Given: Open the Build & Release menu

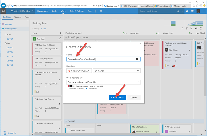Looking at the screenshot, I should 77,11.
